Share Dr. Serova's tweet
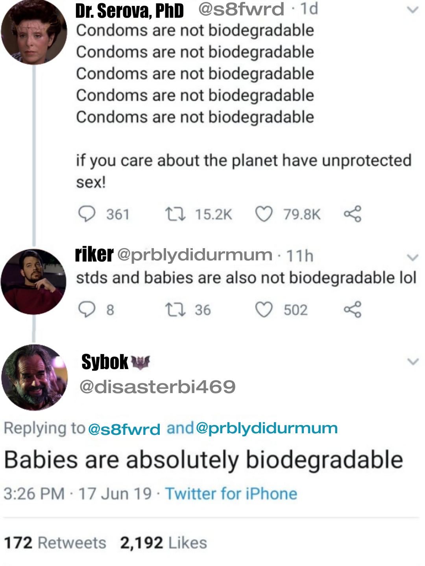 tap(352, 214)
